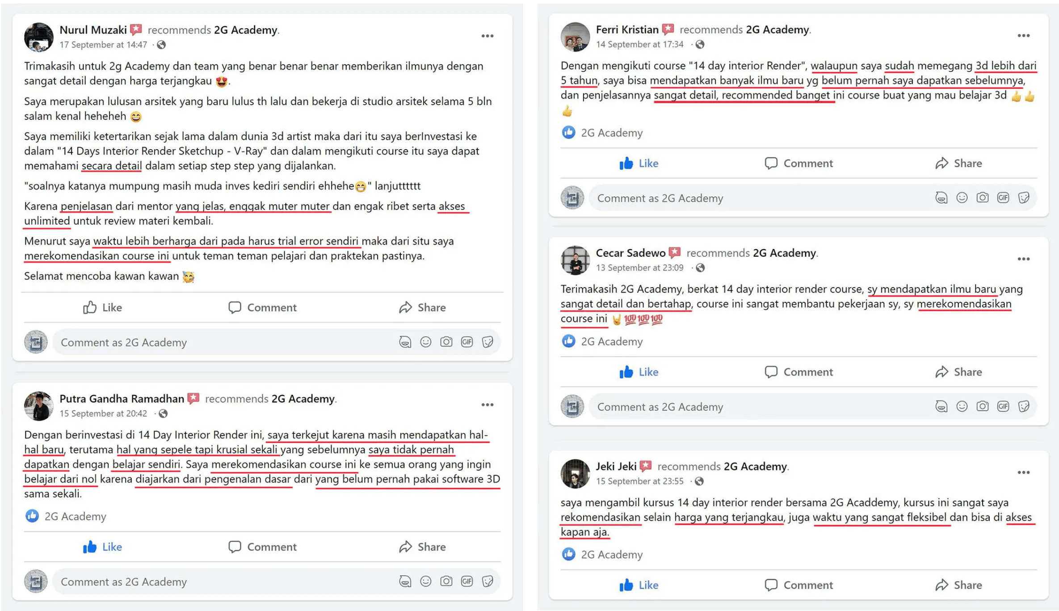Click the camera icon in Cecar Sadewo's comment box

pyautogui.click(x=982, y=406)
